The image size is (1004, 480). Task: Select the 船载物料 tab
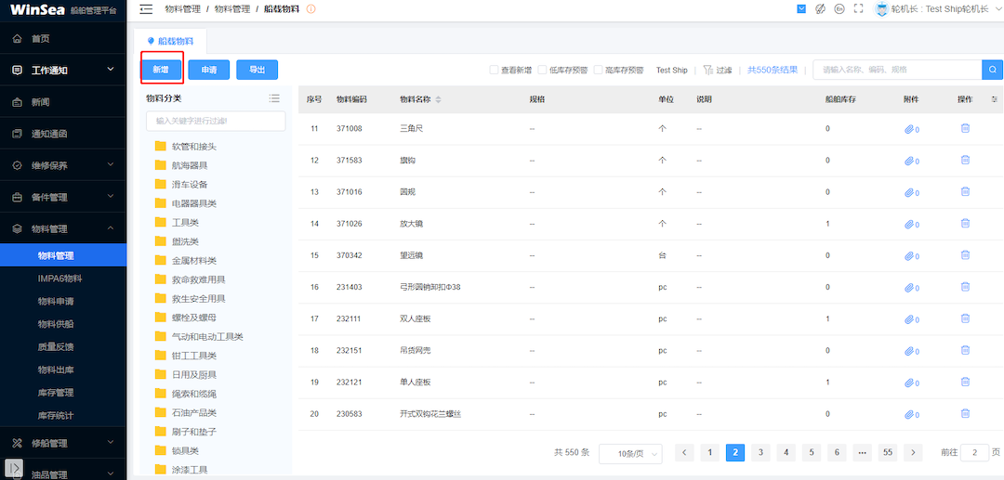point(170,41)
